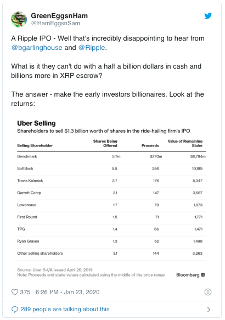This screenshot has height=320, width=225.
Task: Open the tweet info circle icon
Action: coord(208,292)
